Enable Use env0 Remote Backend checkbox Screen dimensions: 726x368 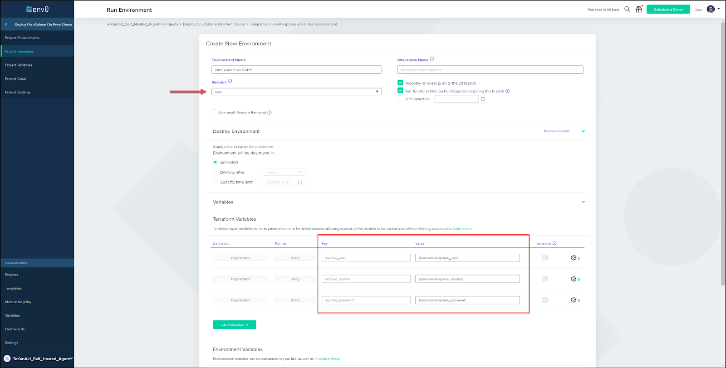215,112
